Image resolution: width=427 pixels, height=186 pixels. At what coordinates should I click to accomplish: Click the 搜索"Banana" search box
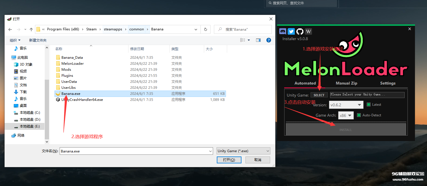tap(243, 29)
